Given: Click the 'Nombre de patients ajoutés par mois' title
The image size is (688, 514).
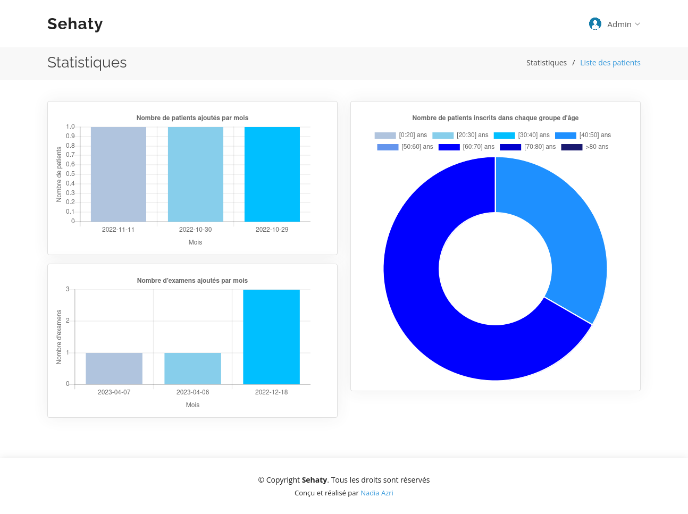Looking at the screenshot, I should point(192,118).
